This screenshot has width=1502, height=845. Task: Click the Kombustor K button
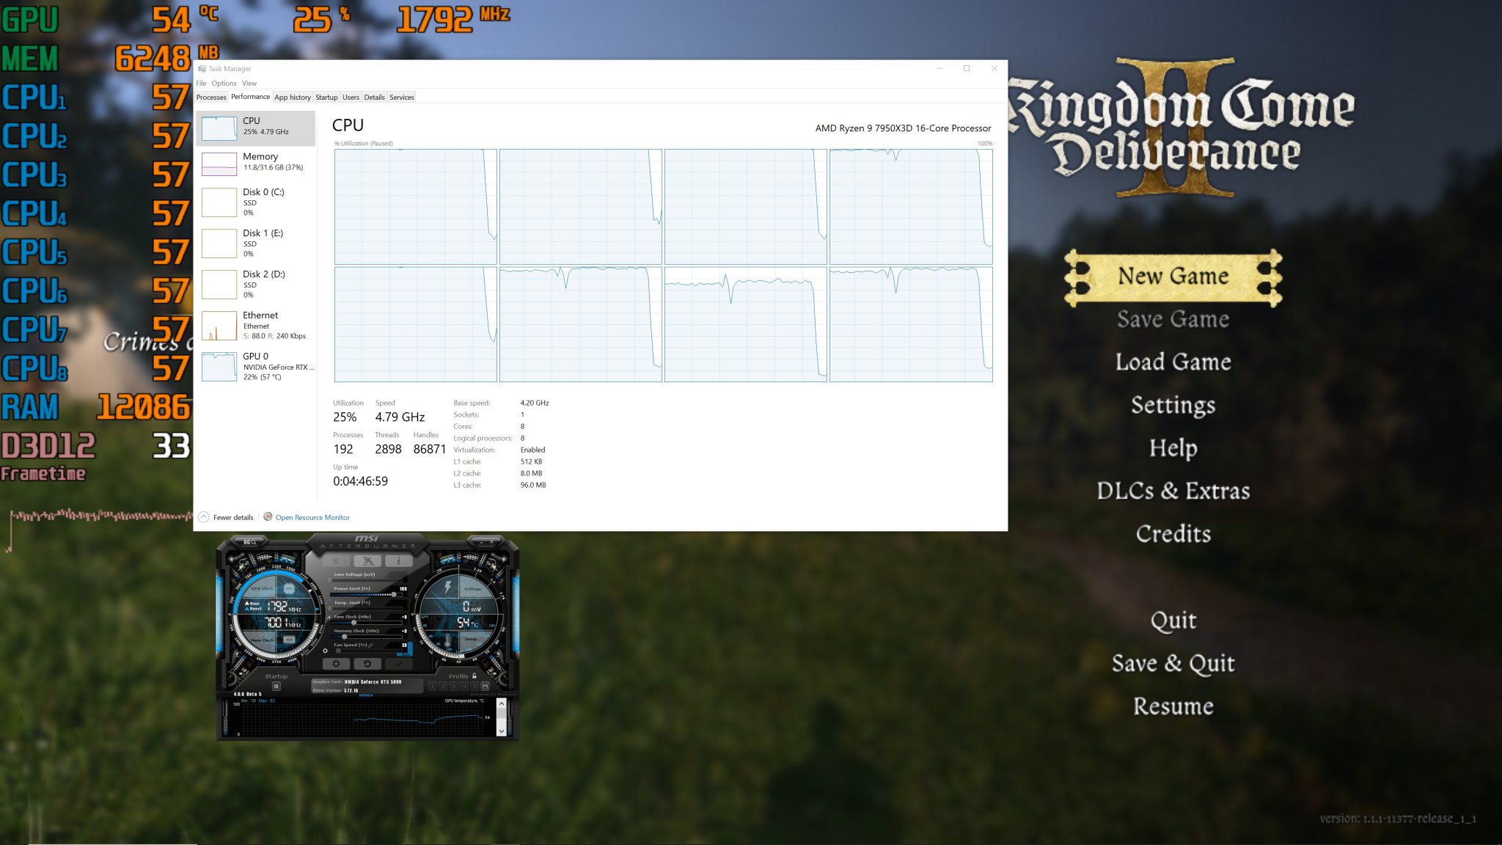(337, 561)
